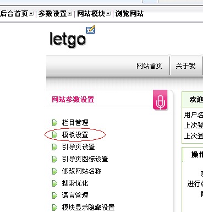Select the 网站首页 navigation tab
This screenshot has height=212, width=203.
click(149, 66)
